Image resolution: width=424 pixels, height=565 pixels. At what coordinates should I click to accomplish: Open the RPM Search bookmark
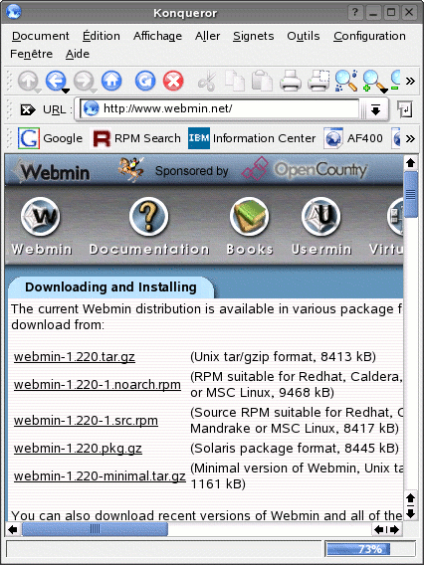(x=136, y=138)
